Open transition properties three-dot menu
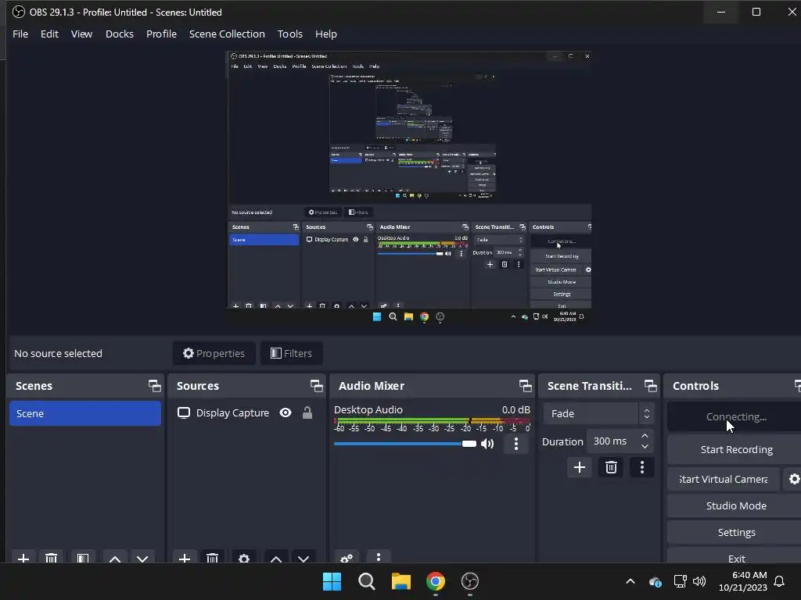 [642, 467]
